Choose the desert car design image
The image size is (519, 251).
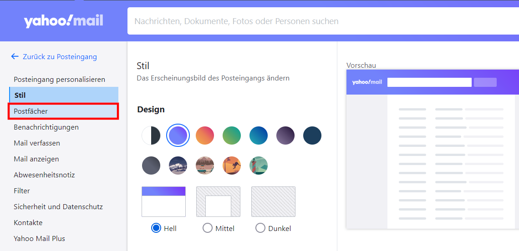[x=205, y=166]
